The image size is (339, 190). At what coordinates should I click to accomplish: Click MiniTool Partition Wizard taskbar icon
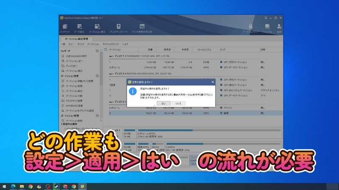(x=82, y=187)
